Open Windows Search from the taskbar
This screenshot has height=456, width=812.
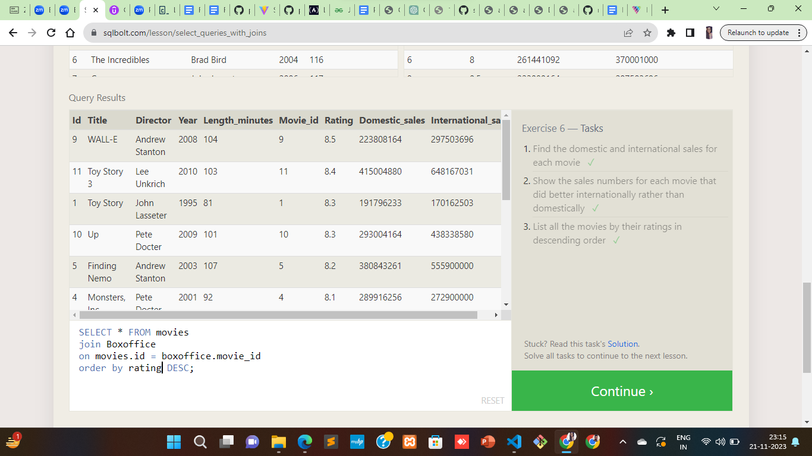pyautogui.click(x=200, y=441)
